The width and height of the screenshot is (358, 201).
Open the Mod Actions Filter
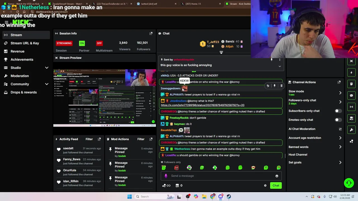(141, 139)
